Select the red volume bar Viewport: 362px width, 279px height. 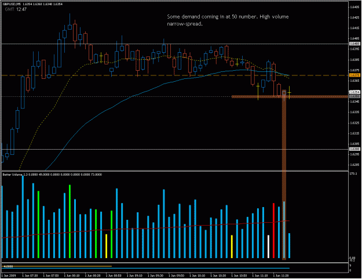point(273,230)
